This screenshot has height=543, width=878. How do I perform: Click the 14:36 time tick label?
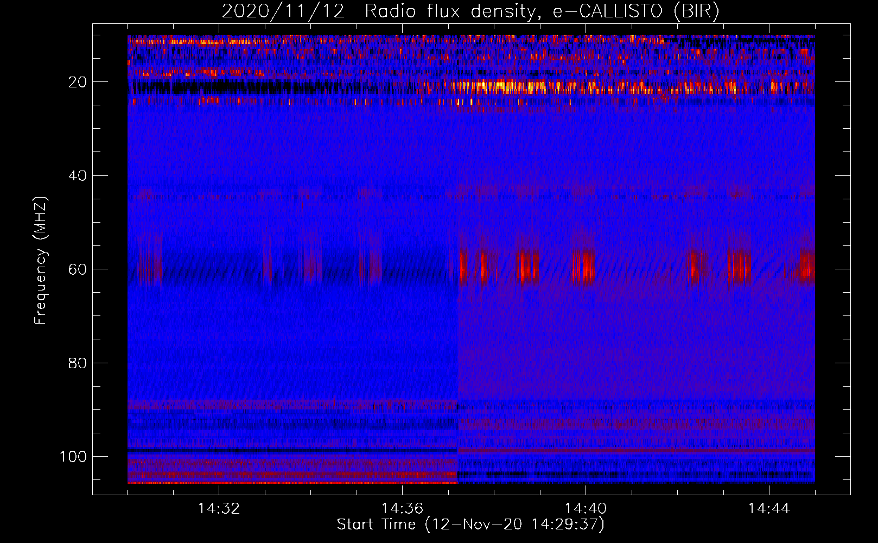point(402,509)
